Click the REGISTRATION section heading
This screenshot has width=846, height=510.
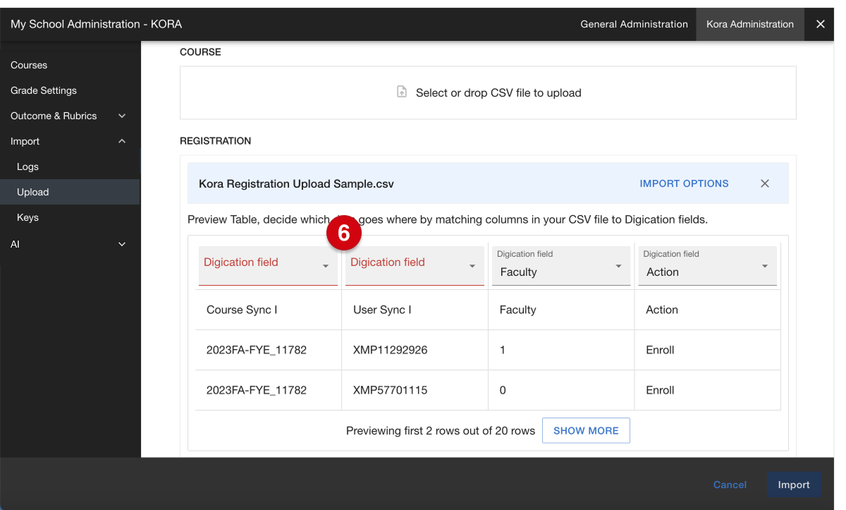click(215, 141)
